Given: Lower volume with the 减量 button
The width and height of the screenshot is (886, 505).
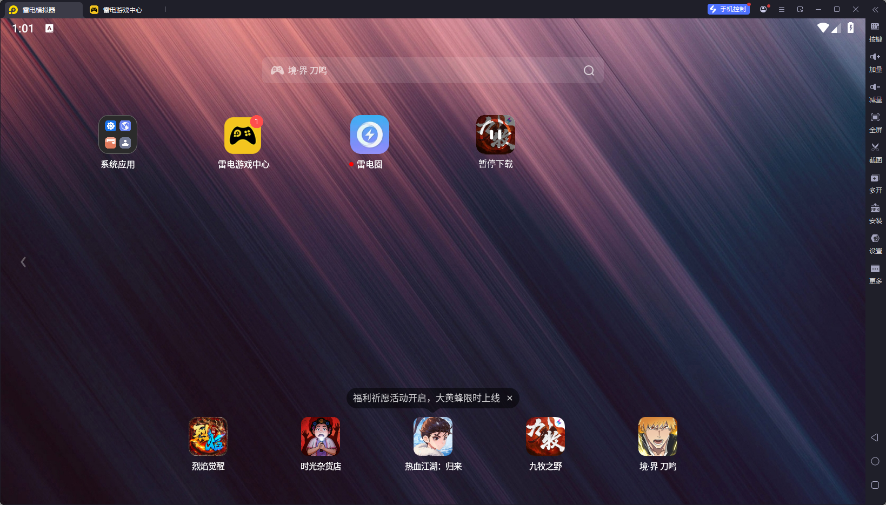Looking at the screenshot, I should pos(875,92).
